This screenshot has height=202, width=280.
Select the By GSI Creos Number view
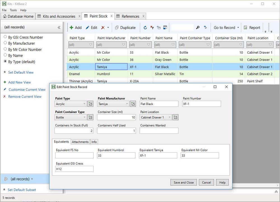[x=24, y=37]
